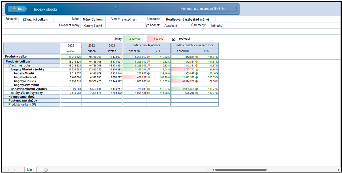Click the Indexy období header tab
342x173 pixels.
45,9
